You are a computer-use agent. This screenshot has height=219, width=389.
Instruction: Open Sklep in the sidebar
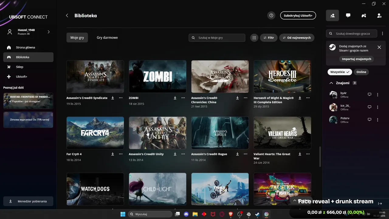pyautogui.click(x=28, y=67)
